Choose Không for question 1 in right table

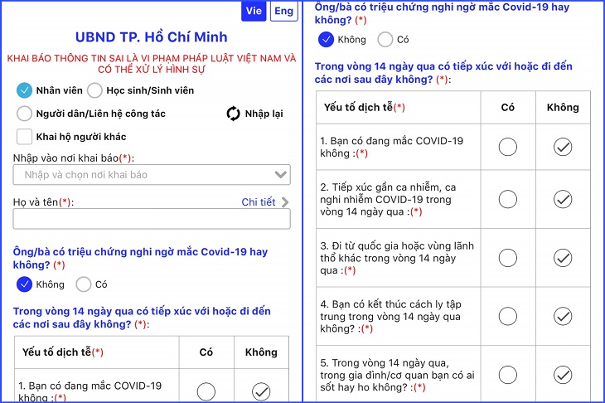pyautogui.click(x=563, y=147)
